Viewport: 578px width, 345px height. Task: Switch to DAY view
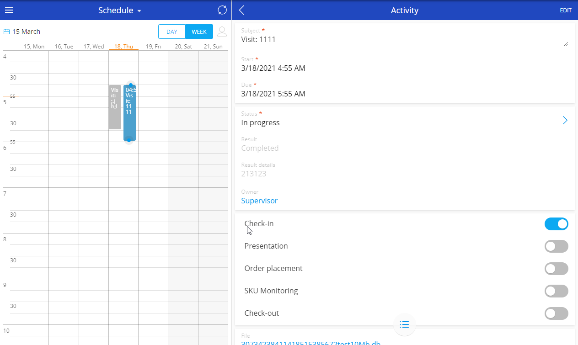(172, 32)
